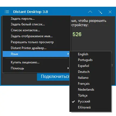Select Español language
Screen dimensions: 116x116
90,66
